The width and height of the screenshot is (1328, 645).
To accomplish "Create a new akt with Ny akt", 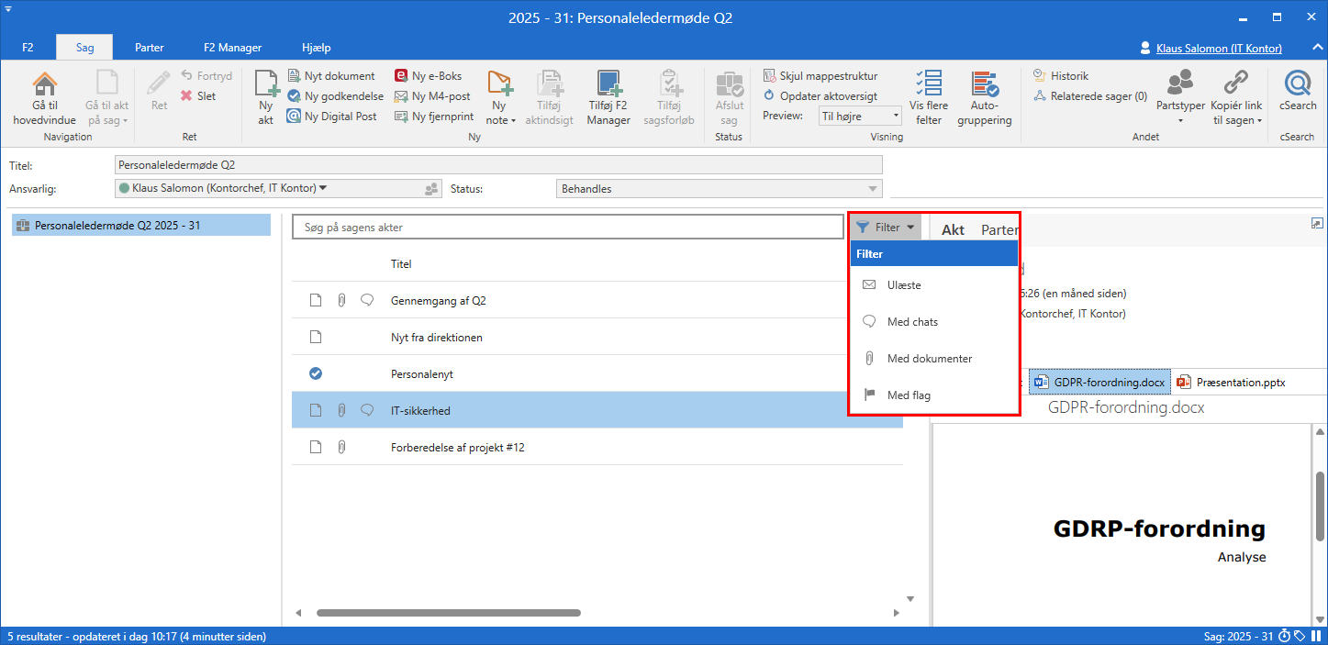I will coord(265,97).
